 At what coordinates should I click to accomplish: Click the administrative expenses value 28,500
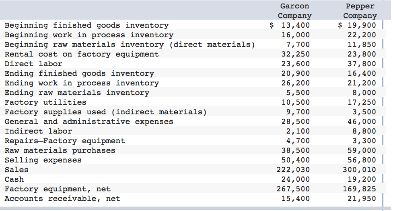(x=296, y=122)
